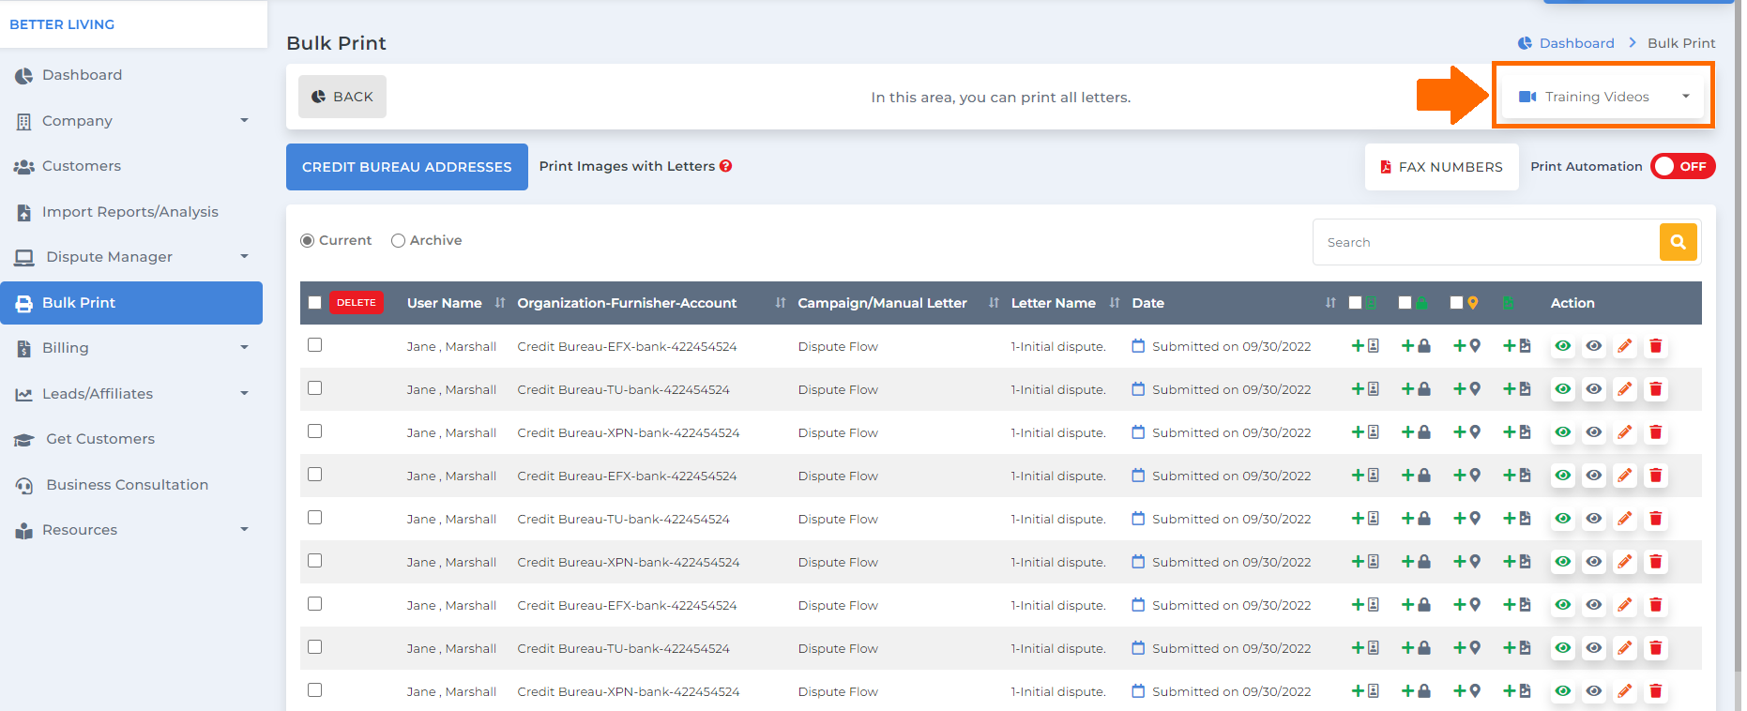Delete third TU letter with trash icon
Viewport: 1747px width, 711px height.
[1656, 648]
